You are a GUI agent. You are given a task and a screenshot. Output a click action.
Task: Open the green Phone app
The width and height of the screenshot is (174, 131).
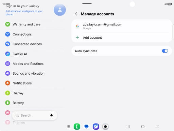click(x=77, y=127)
